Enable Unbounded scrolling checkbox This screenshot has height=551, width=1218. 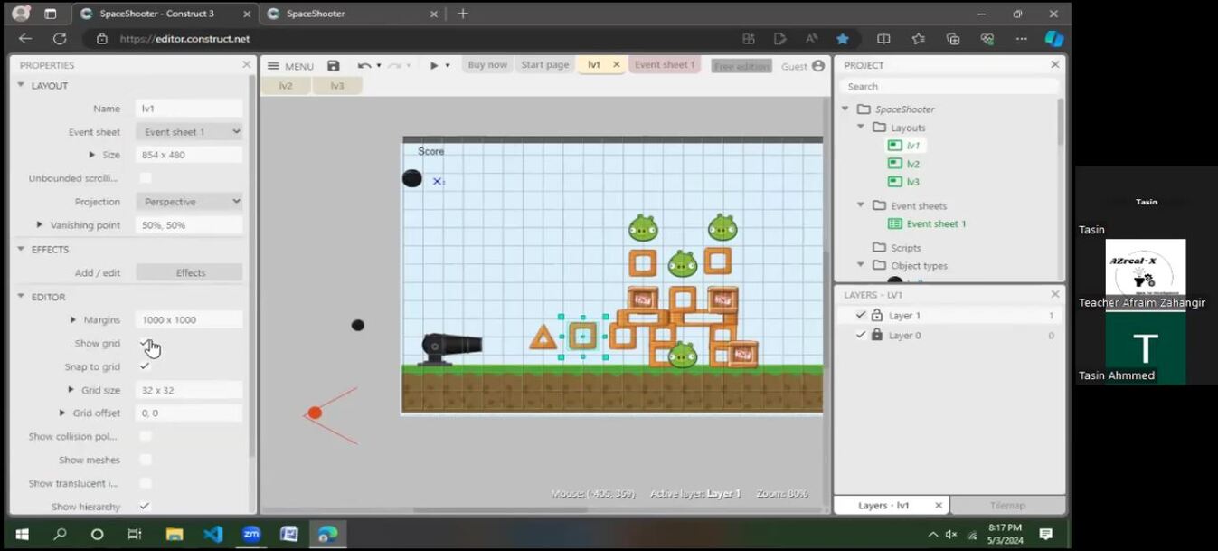(145, 178)
